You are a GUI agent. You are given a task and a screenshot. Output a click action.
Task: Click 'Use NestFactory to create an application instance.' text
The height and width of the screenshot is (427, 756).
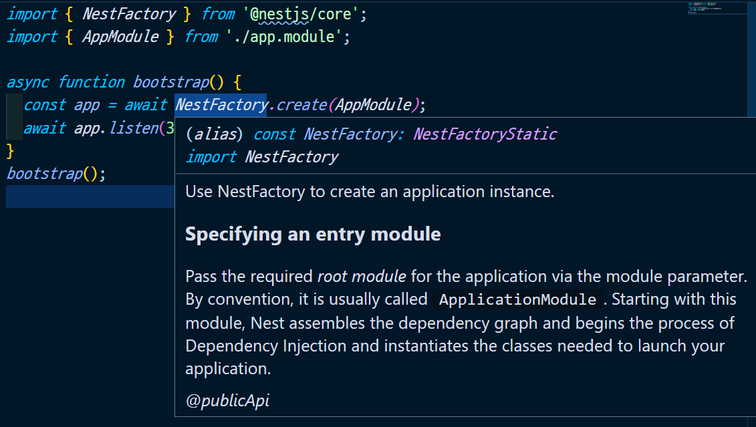[370, 192]
